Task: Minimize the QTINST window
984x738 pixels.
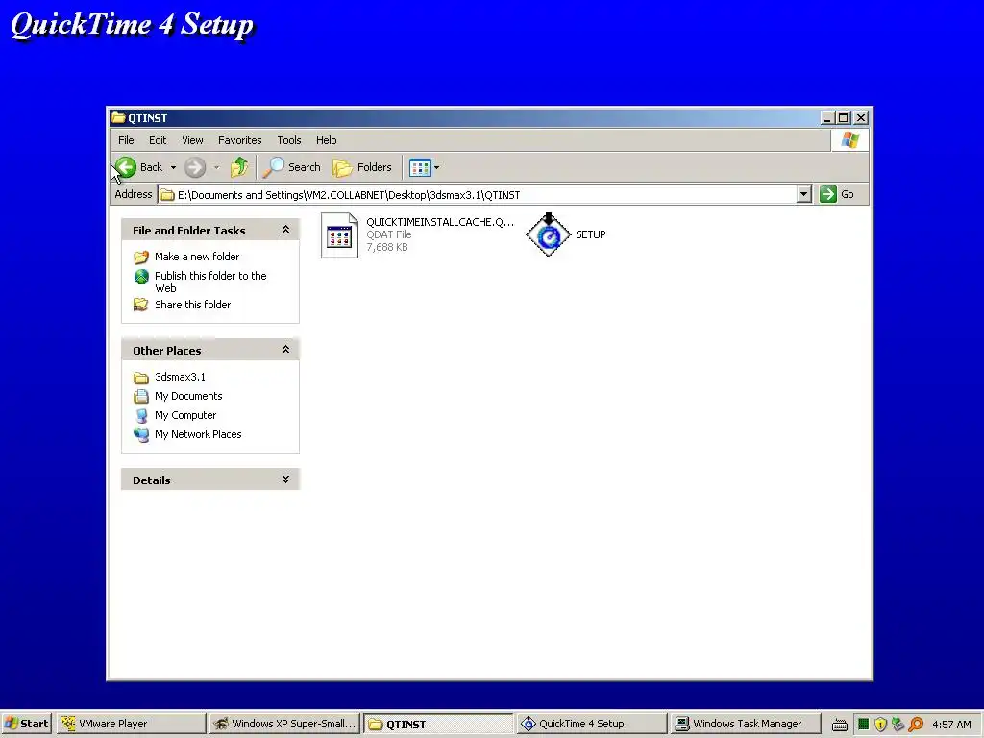Action: click(827, 118)
